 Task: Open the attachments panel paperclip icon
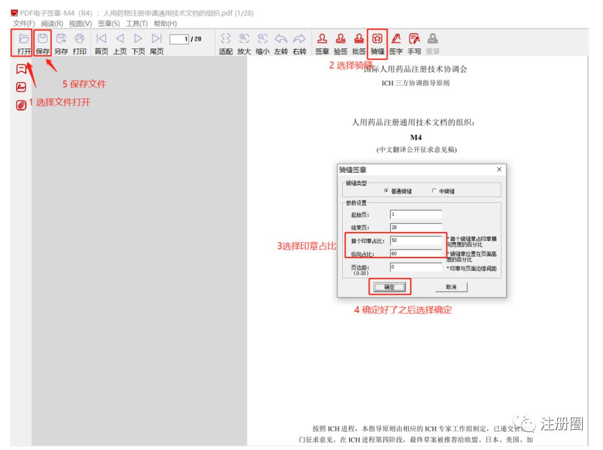21,105
